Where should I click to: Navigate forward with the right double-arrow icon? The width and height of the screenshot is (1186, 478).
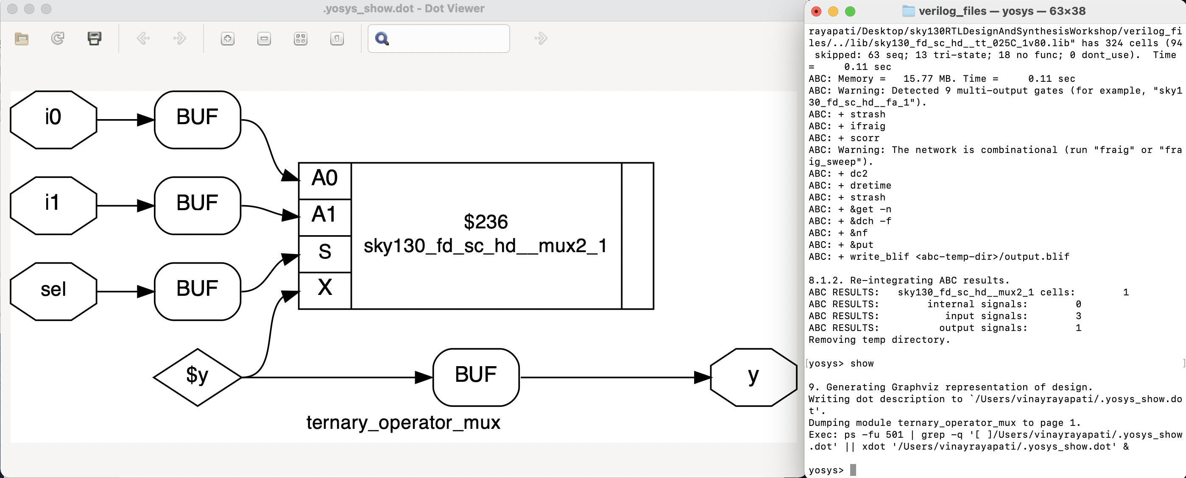click(x=180, y=39)
